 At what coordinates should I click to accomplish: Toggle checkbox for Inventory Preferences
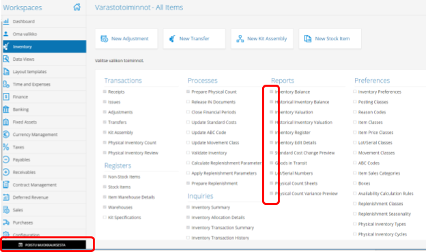354,92
